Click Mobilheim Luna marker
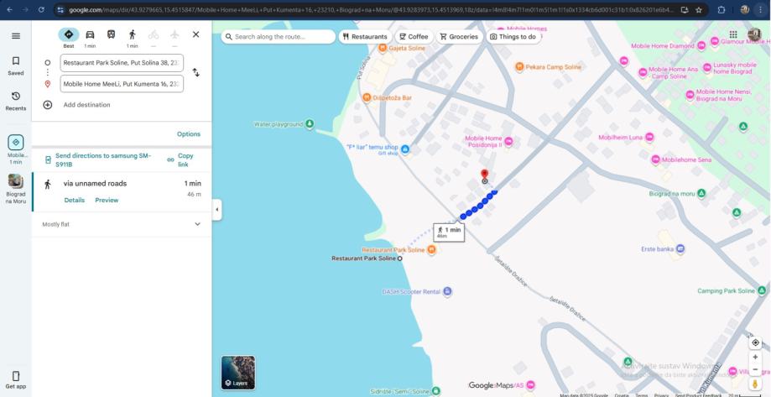Screen dimensions: 771x397 click(x=649, y=138)
